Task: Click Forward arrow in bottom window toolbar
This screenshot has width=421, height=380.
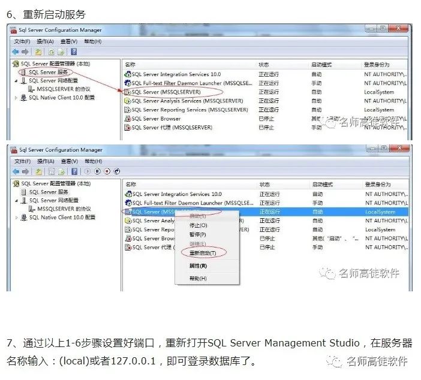Action: pos(26,171)
